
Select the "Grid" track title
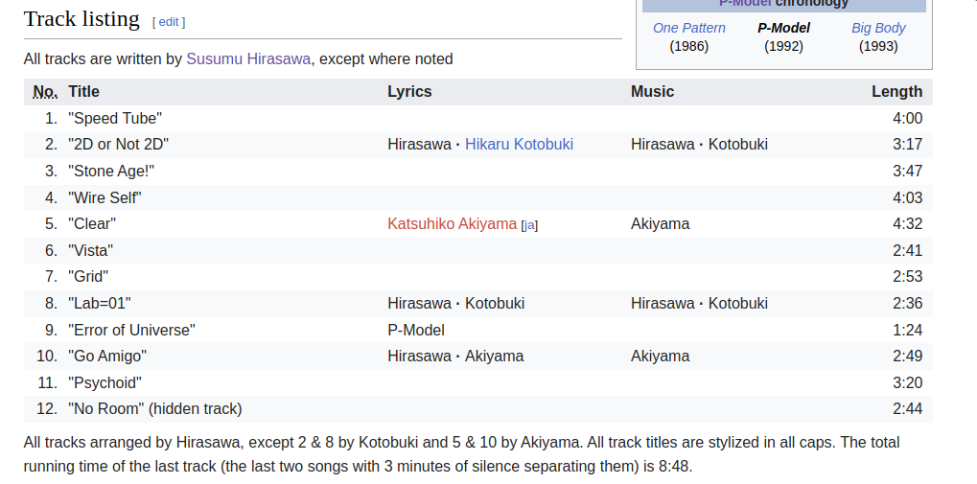pos(88,277)
